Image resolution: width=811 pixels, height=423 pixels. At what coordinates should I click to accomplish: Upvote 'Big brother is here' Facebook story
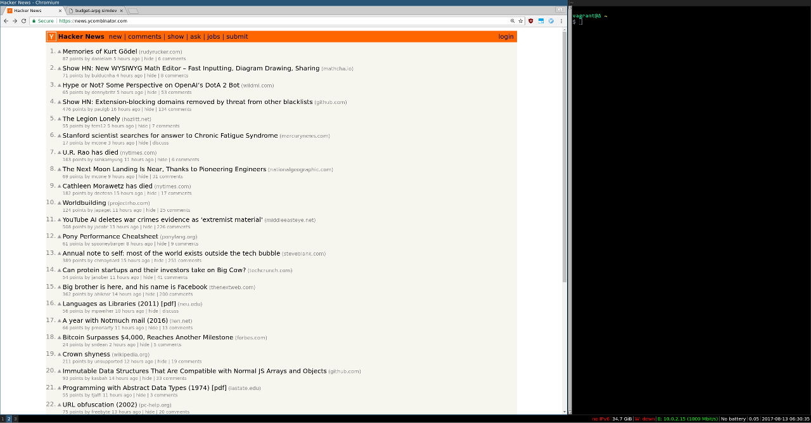tap(60, 287)
